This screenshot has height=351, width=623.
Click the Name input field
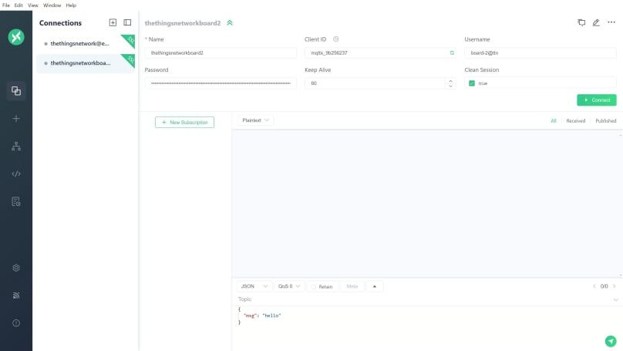point(221,53)
